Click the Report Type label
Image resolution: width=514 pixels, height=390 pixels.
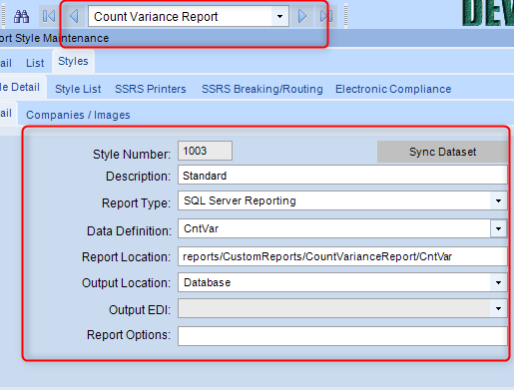click(x=136, y=203)
